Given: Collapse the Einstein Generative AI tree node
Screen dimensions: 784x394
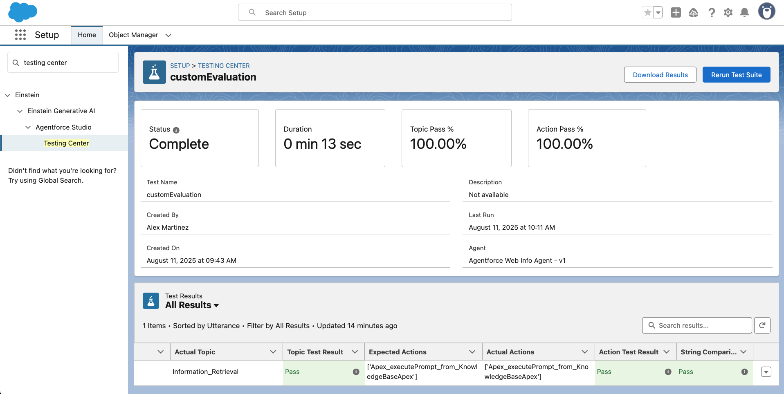Looking at the screenshot, I should tap(20, 111).
